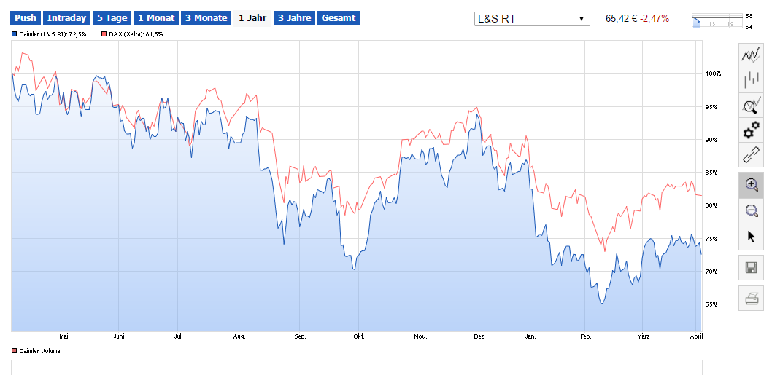
Task: Save the chart with floppy disk icon
Action: click(x=751, y=267)
